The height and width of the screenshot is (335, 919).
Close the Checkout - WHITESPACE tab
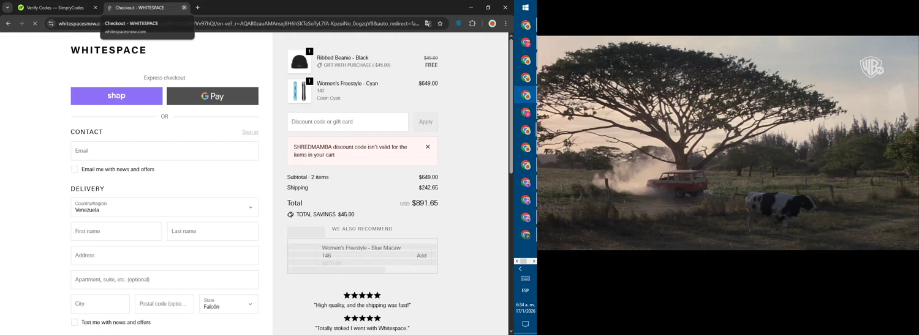tap(184, 8)
